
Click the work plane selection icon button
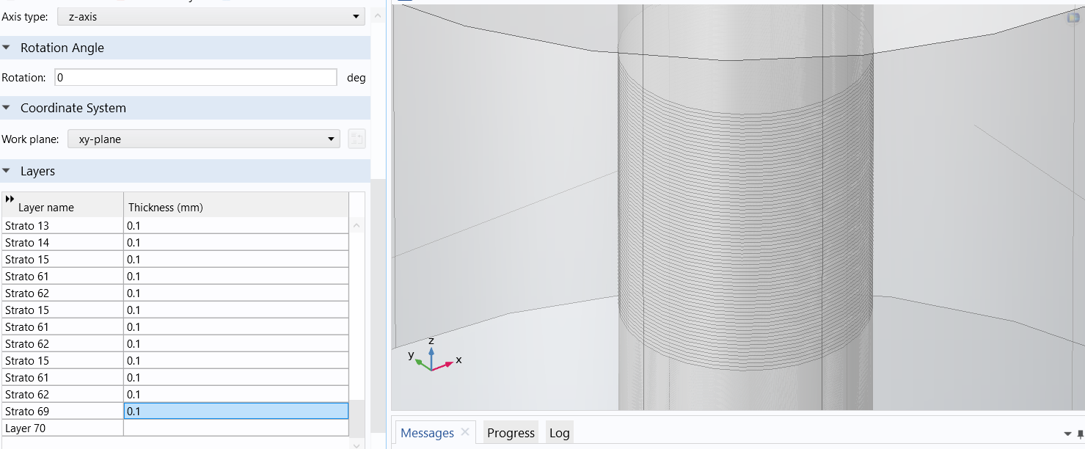[x=357, y=139]
